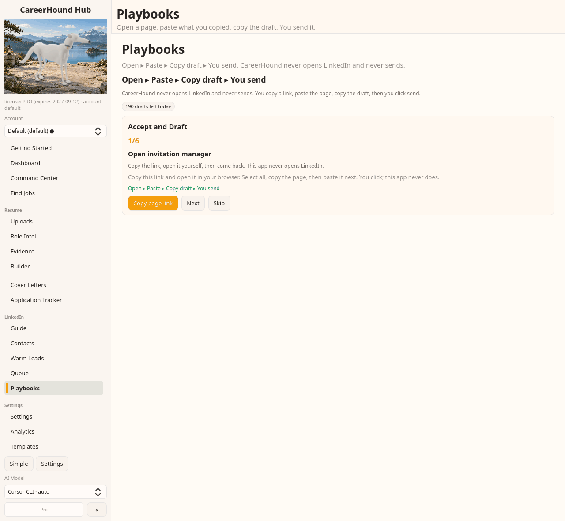565x521 pixels.
Task: Click the Pro button at sidebar bottom
Action: (44, 510)
